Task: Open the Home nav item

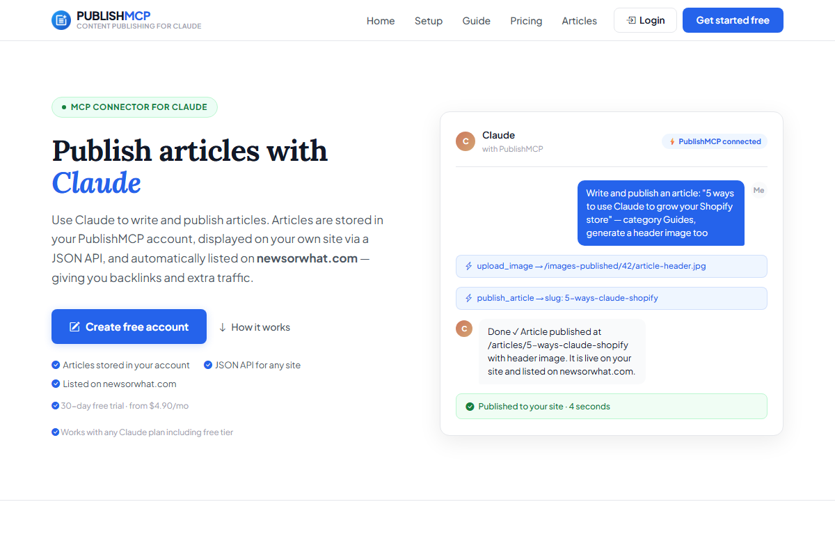Action: 381,21
